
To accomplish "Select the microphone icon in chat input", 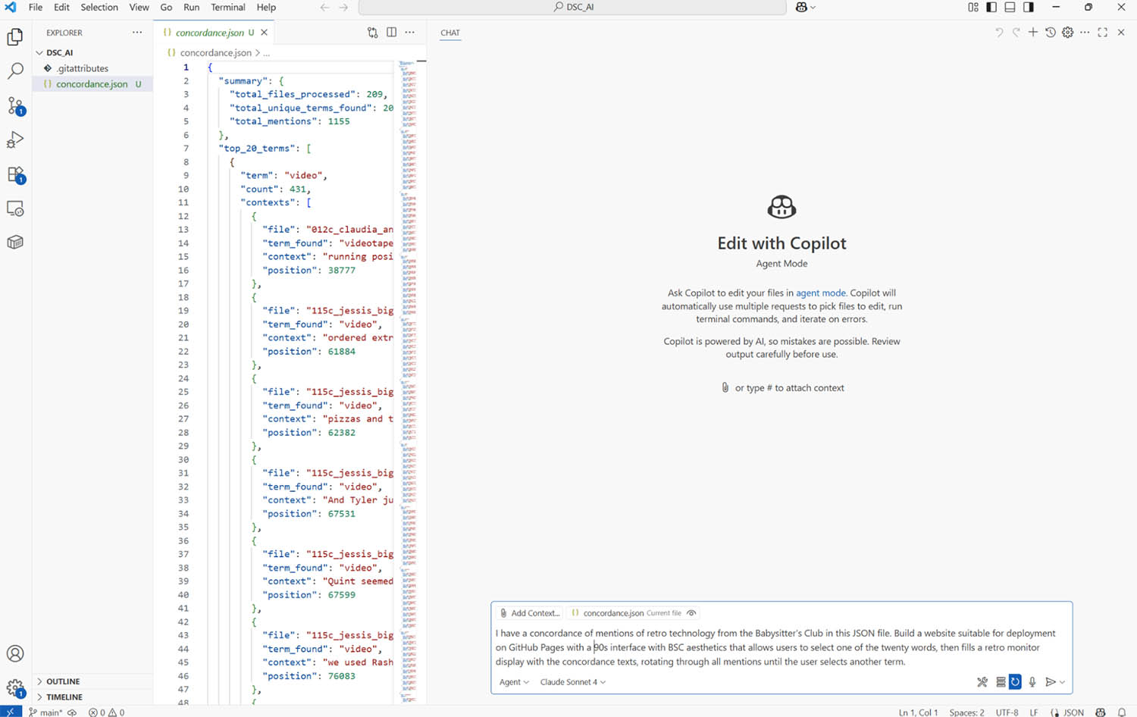I will coord(1032,682).
